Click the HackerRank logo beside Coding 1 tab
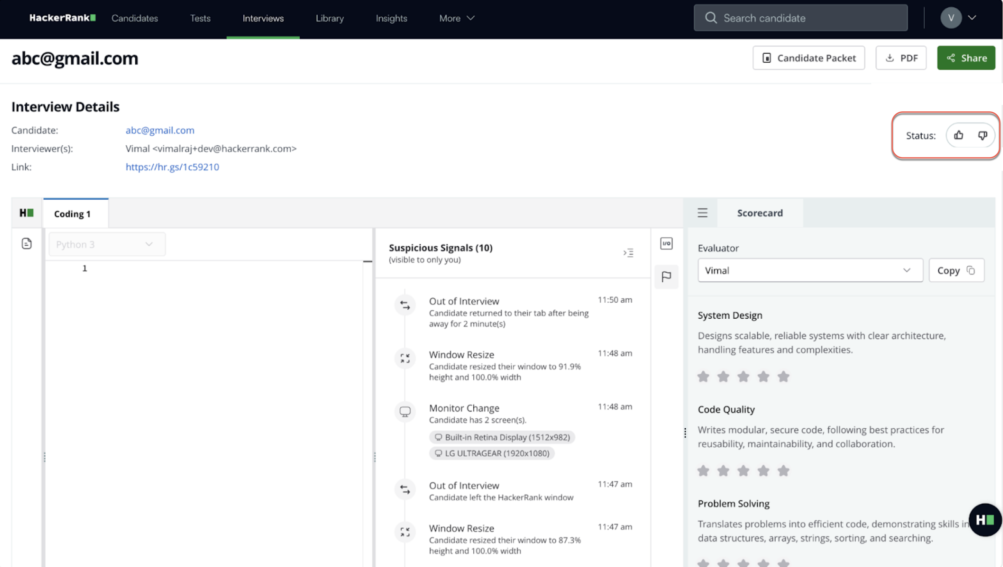 point(27,212)
